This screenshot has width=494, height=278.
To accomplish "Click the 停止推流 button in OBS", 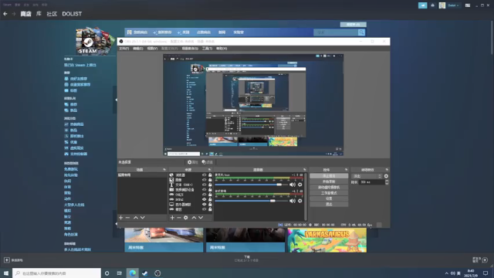I will click(329, 176).
